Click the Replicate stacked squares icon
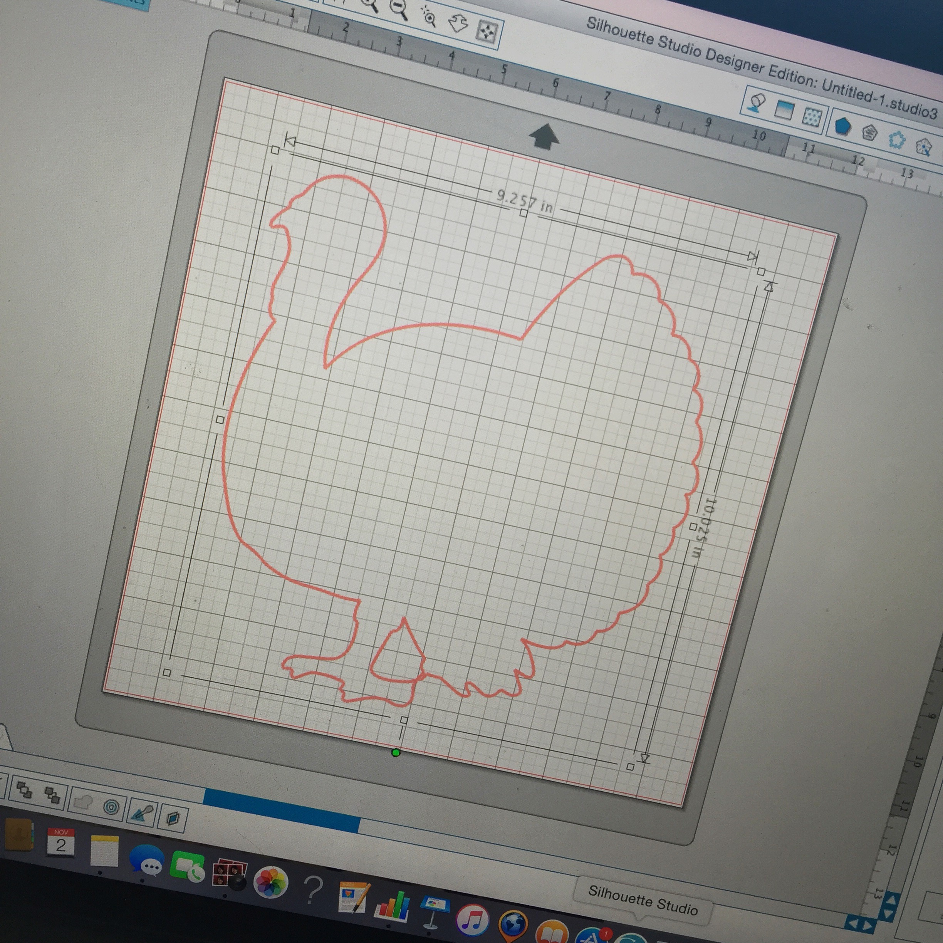 coord(173,817)
